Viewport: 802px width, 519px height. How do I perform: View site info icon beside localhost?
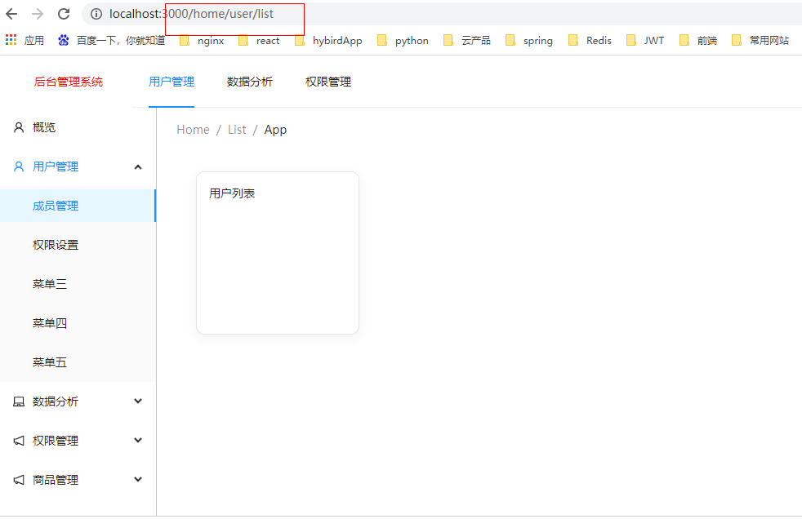click(96, 14)
